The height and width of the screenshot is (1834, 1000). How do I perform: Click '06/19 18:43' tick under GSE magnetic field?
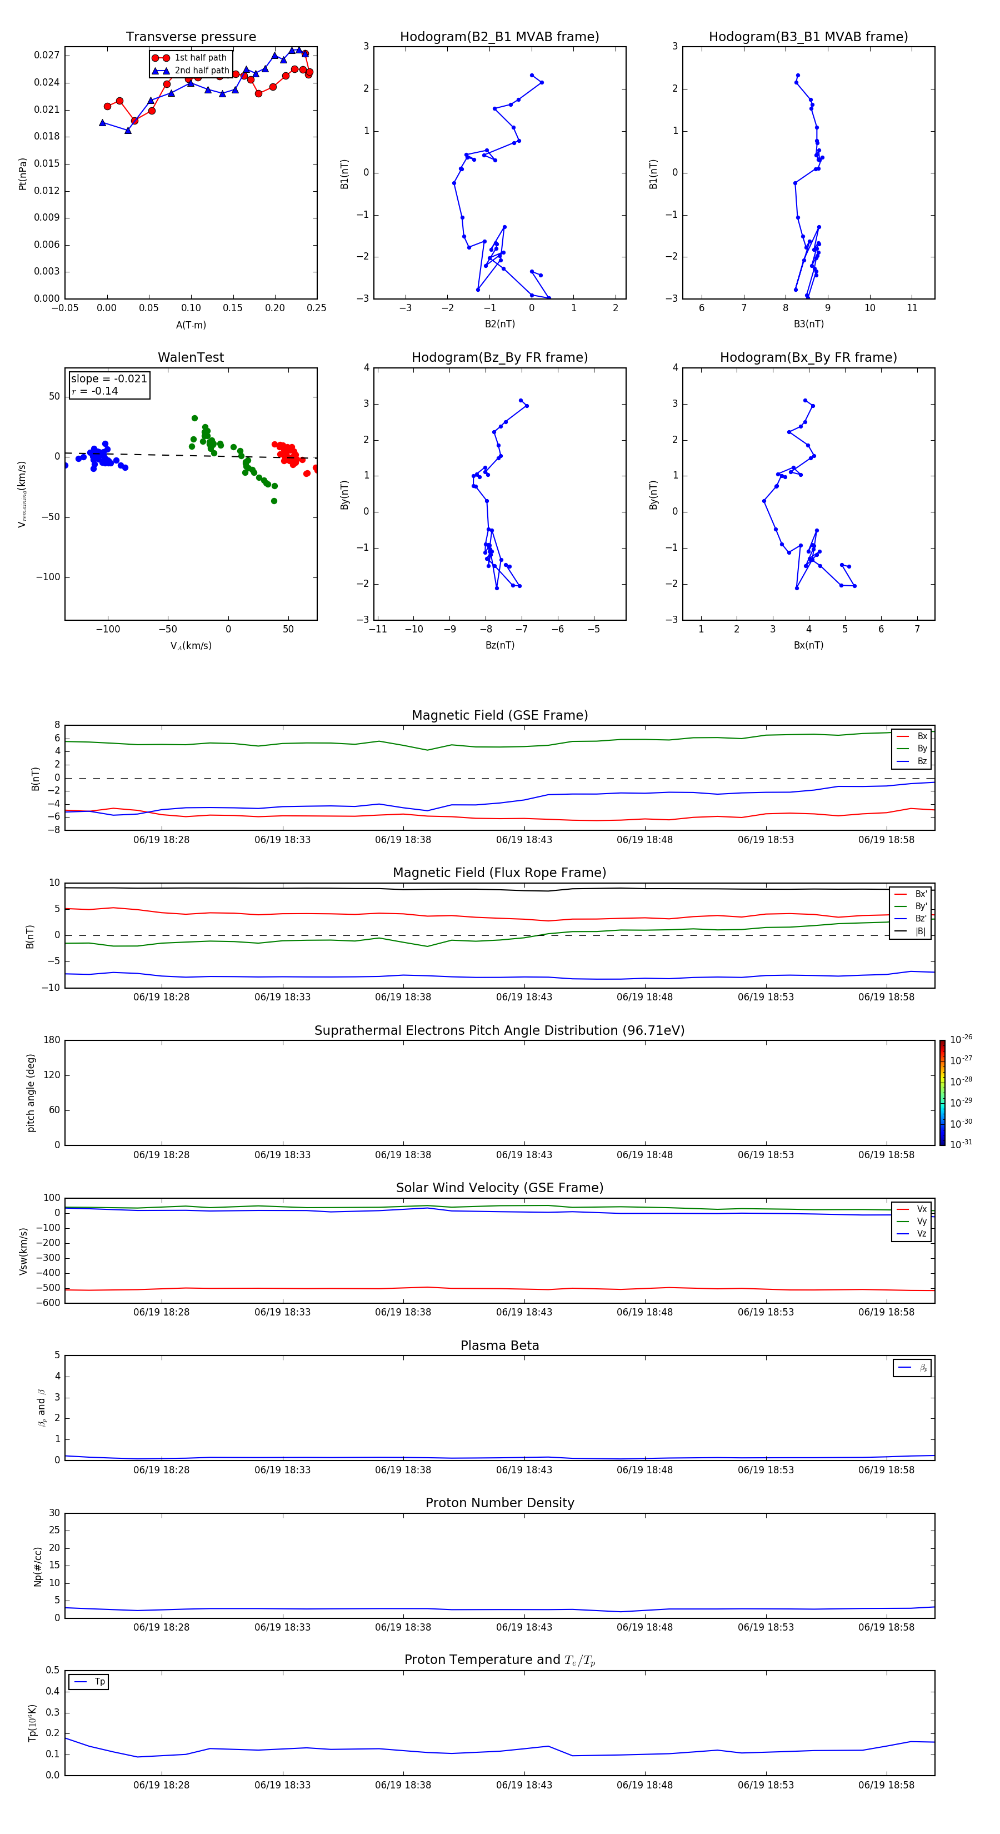pos(524,840)
